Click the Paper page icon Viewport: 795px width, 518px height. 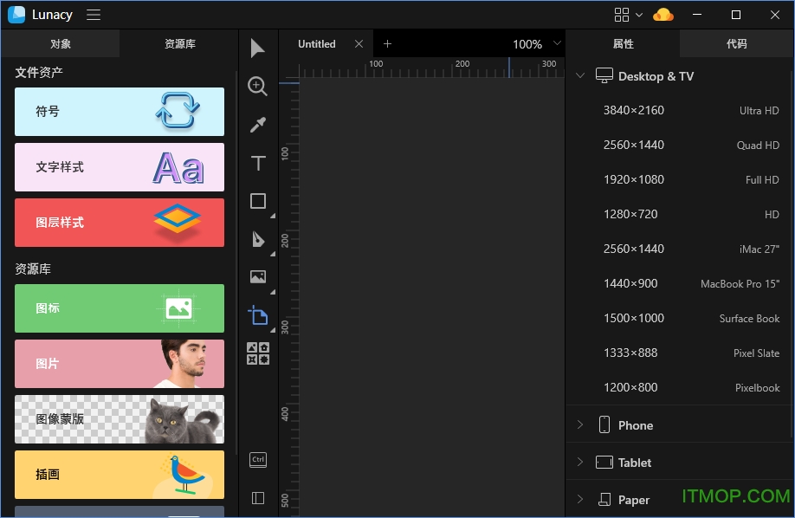604,499
